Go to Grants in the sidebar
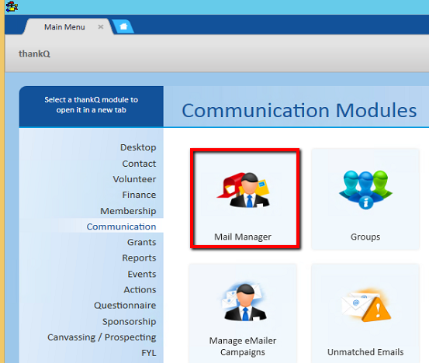429x363 pixels. coord(141,242)
